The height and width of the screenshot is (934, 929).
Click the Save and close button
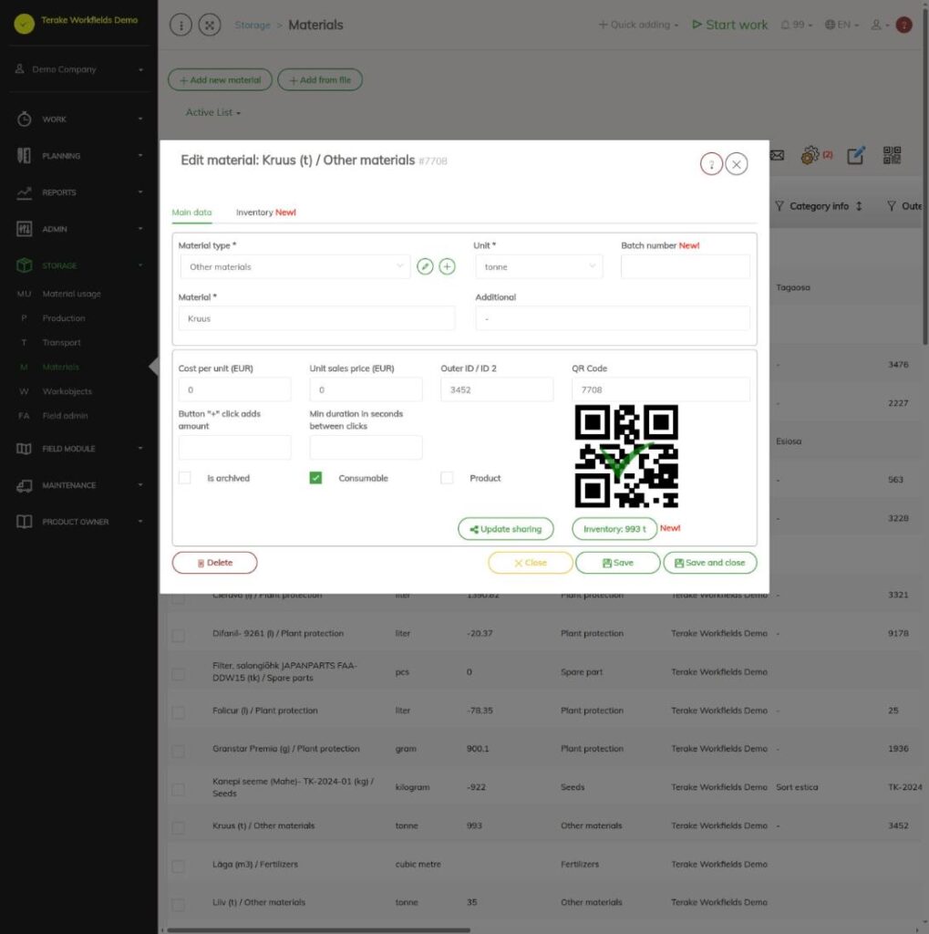point(710,562)
